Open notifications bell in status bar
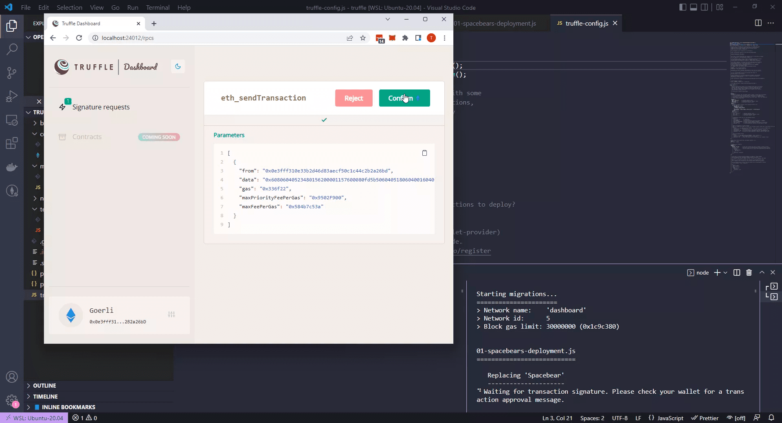 coord(771,418)
